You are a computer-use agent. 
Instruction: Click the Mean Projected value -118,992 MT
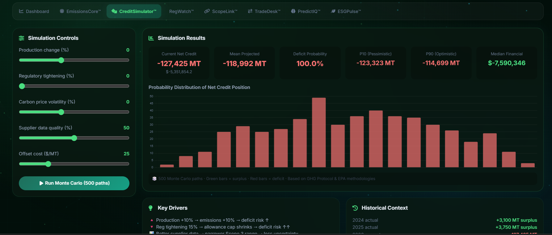245,64
